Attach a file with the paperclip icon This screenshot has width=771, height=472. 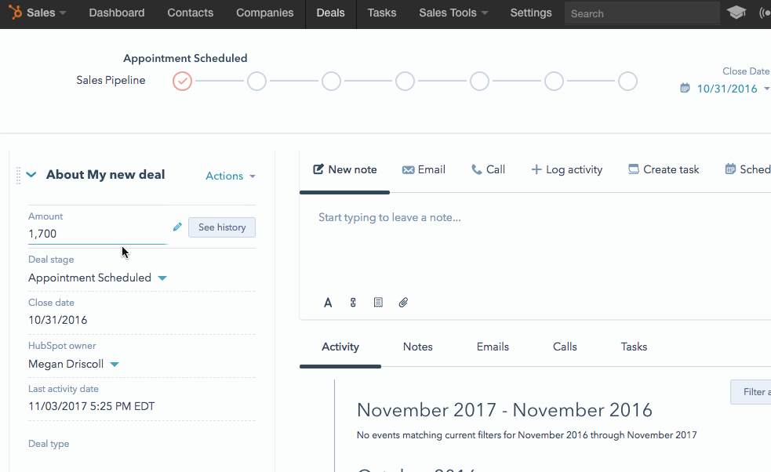click(403, 303)
